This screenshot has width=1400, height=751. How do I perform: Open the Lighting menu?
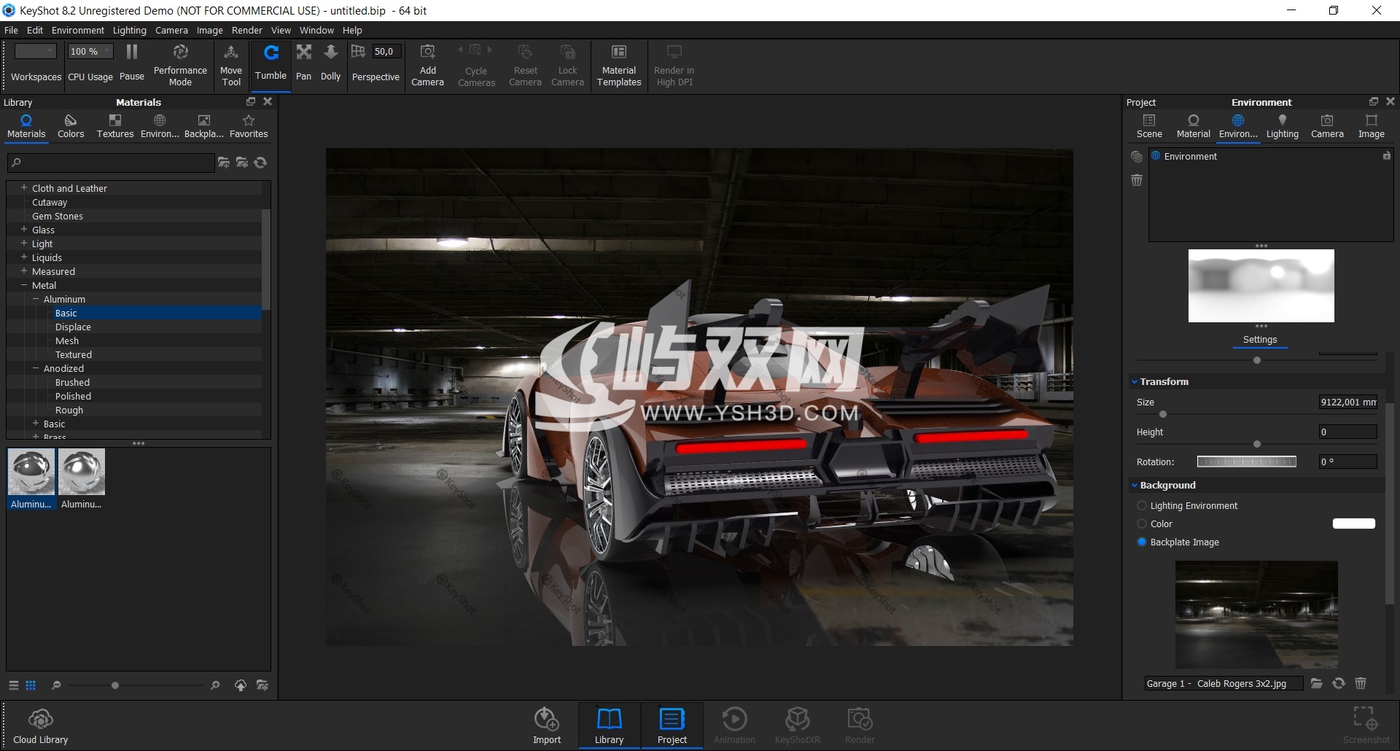(x=129, y=30)
